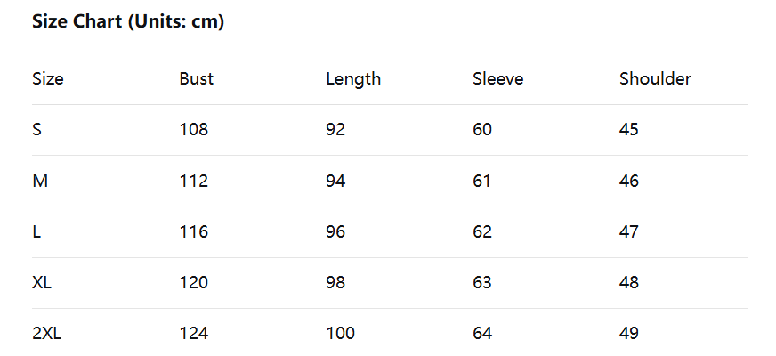Click shoulder value 49 for 2XL

629,334
